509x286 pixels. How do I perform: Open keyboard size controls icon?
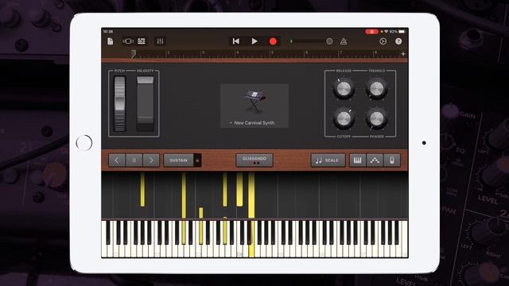click(x=392, y=160)
